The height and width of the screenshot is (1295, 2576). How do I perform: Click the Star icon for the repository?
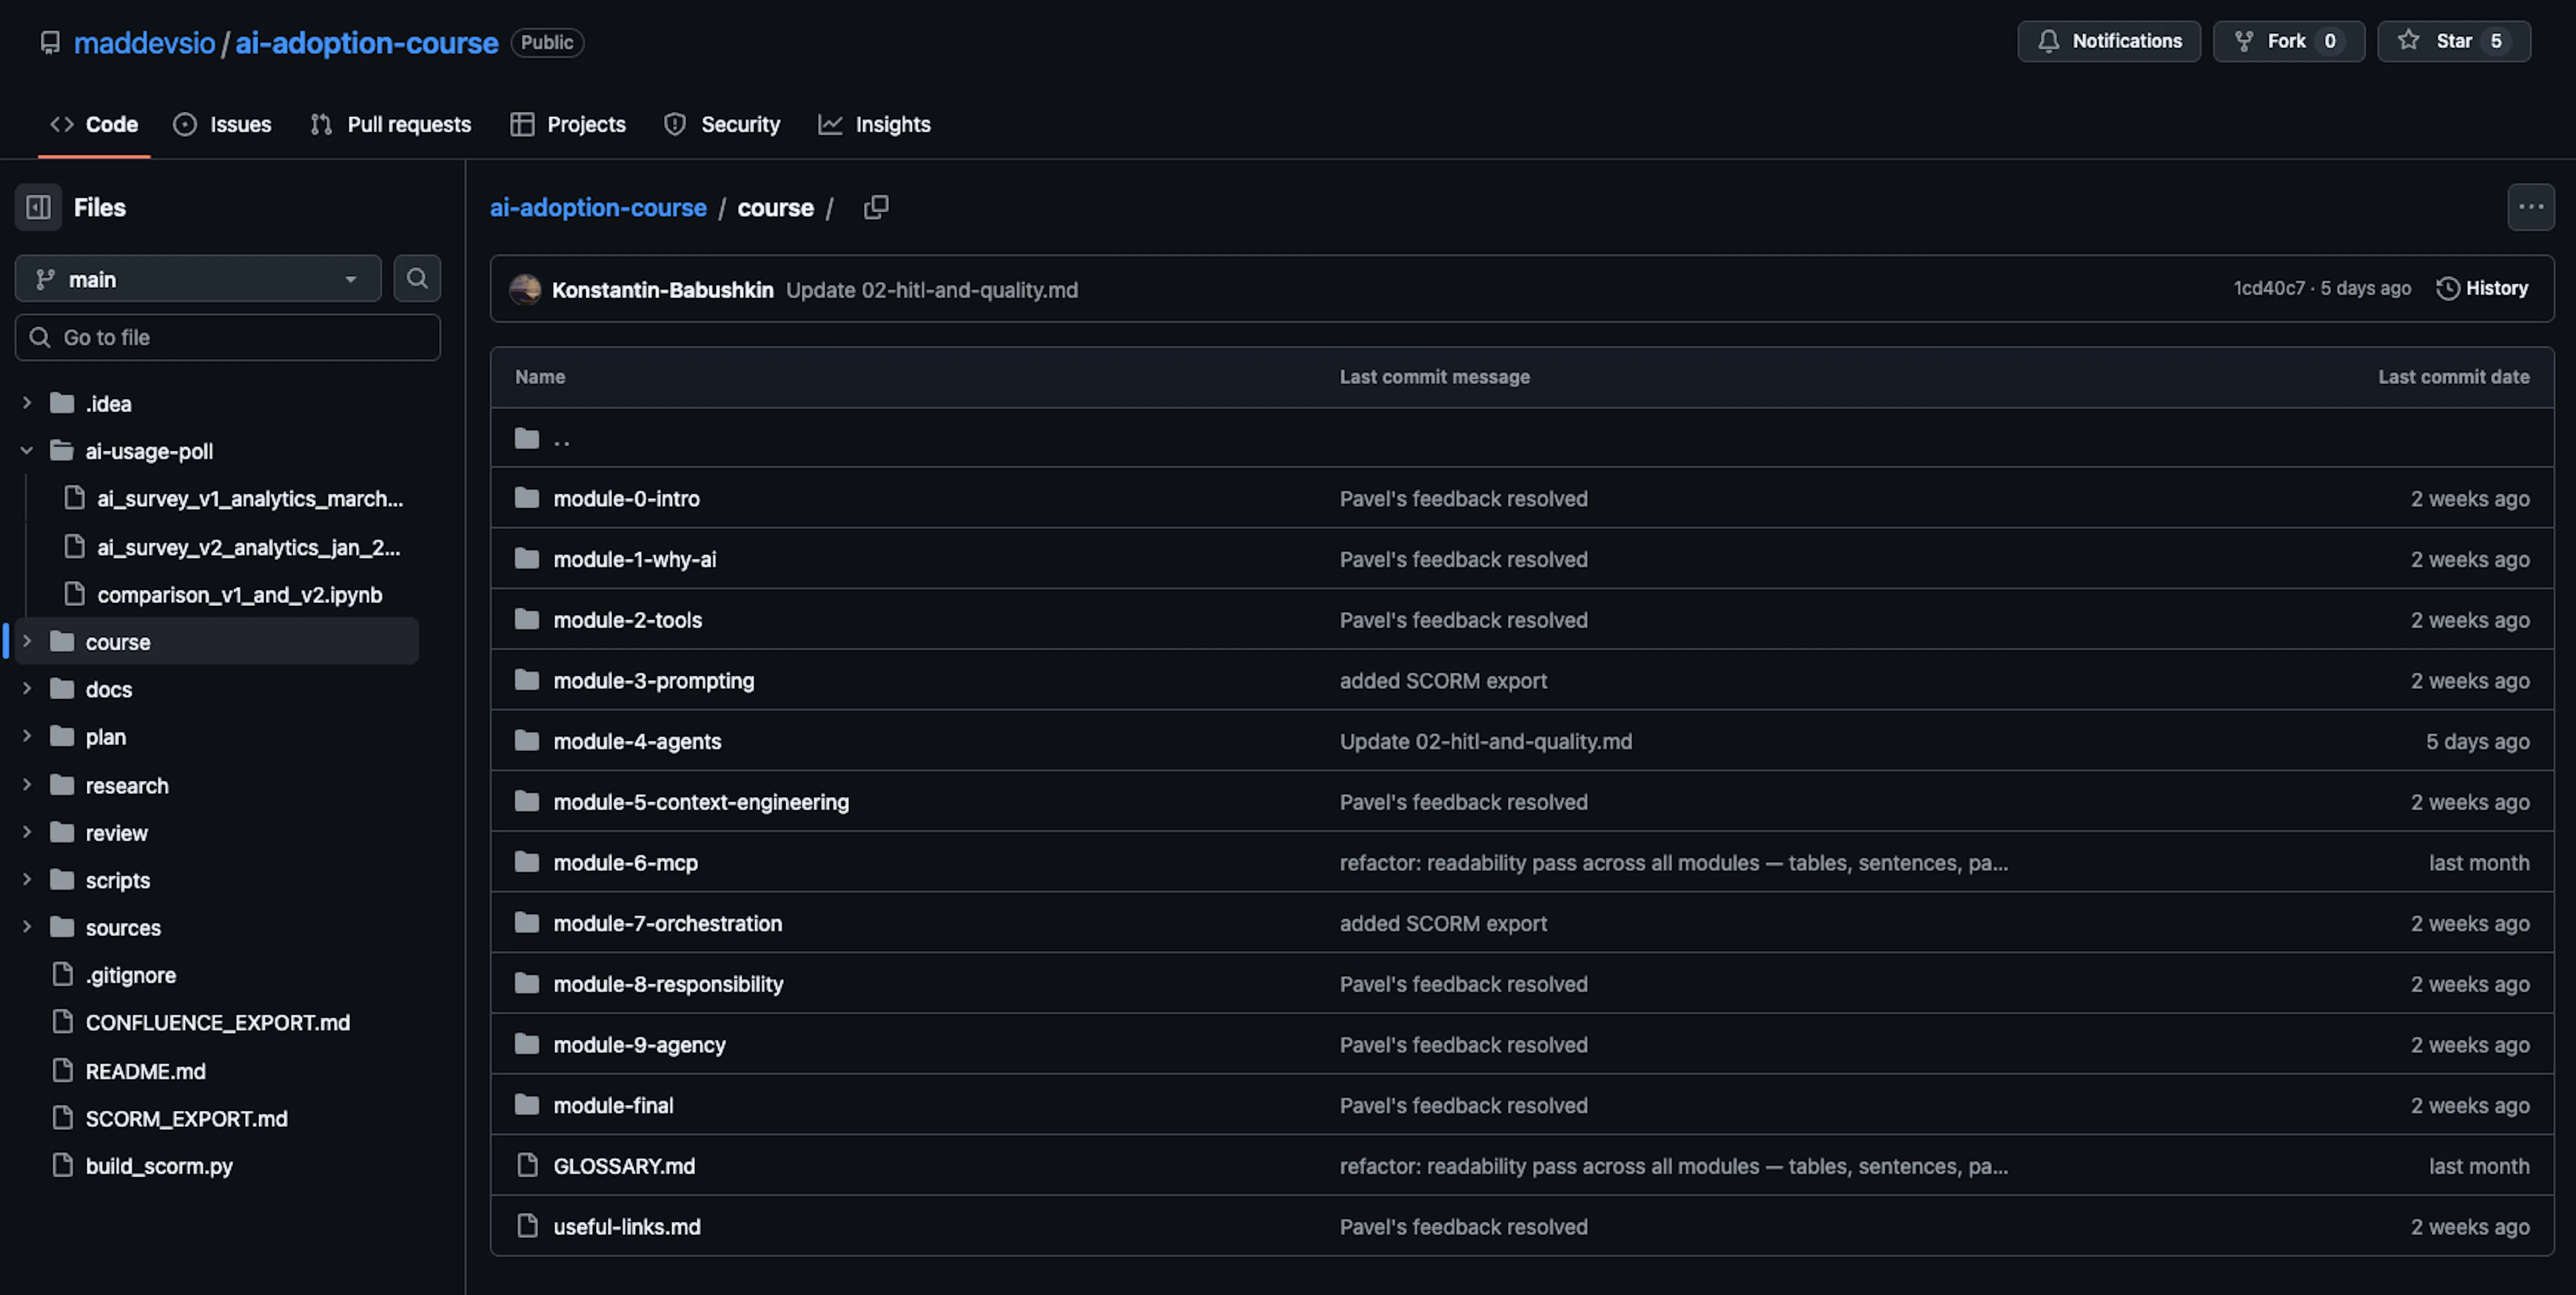[2409, 41]
